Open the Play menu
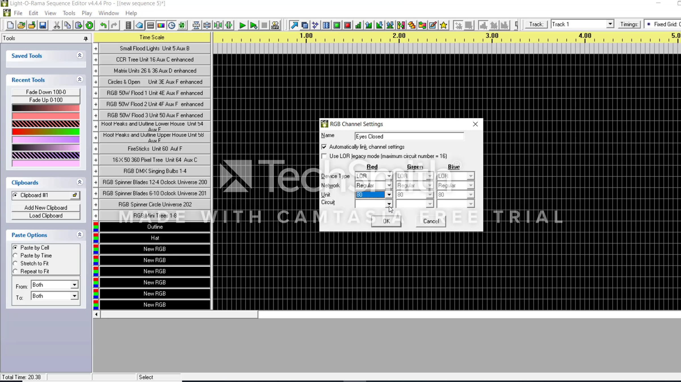This screenshot has height=382, width=681. 87,13
